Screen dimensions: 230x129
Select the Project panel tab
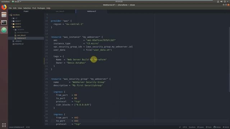pos(26,11)
